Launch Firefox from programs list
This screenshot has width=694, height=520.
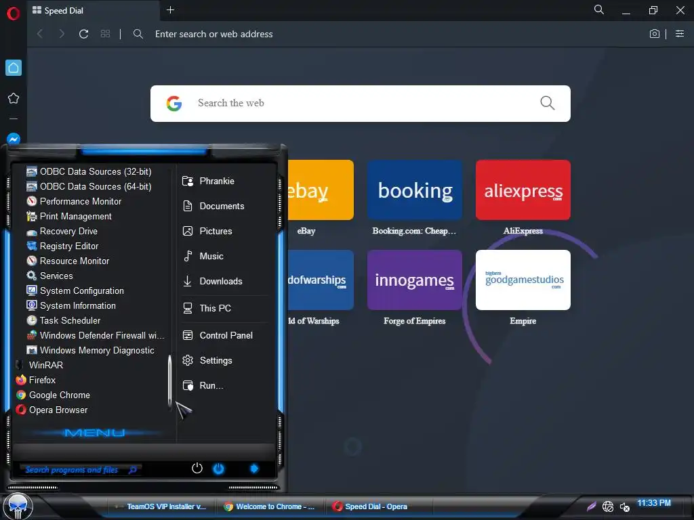point(36,381)
